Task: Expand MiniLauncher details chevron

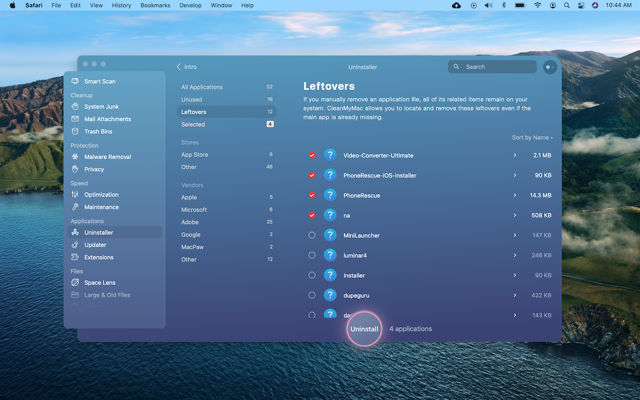Action: [515, 235]
